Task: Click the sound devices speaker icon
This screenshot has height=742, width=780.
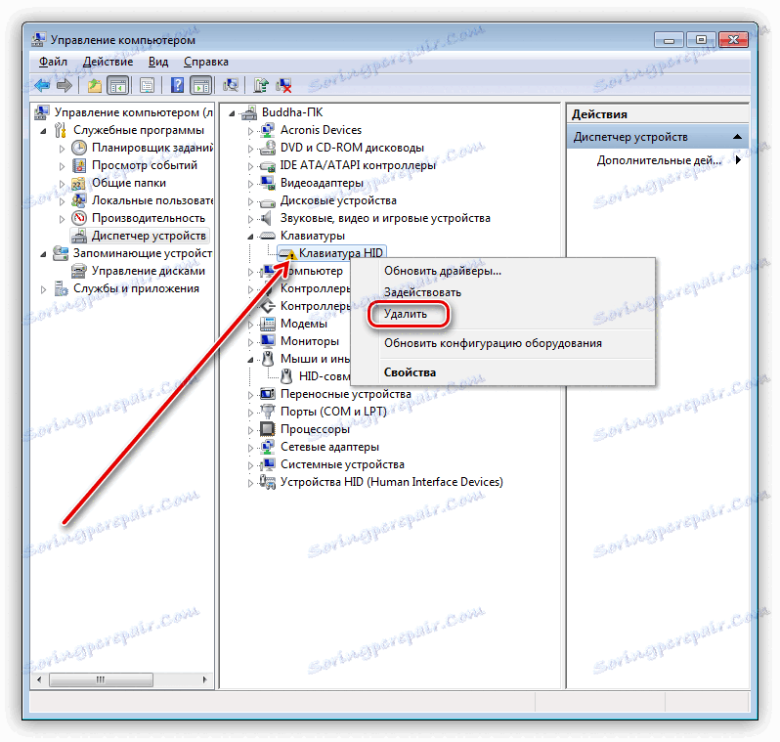Action: pos(268,218)
